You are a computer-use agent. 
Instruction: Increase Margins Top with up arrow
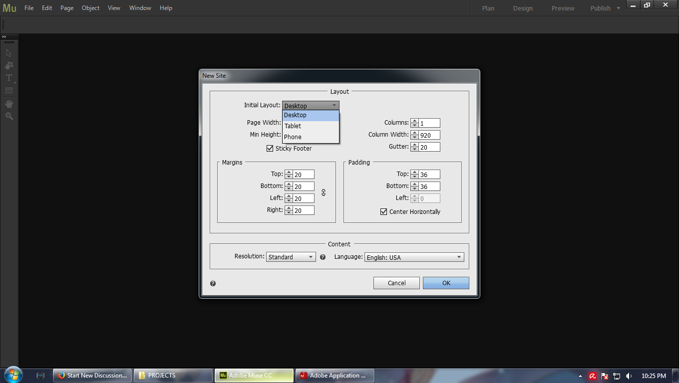click(x=289, y=172)
